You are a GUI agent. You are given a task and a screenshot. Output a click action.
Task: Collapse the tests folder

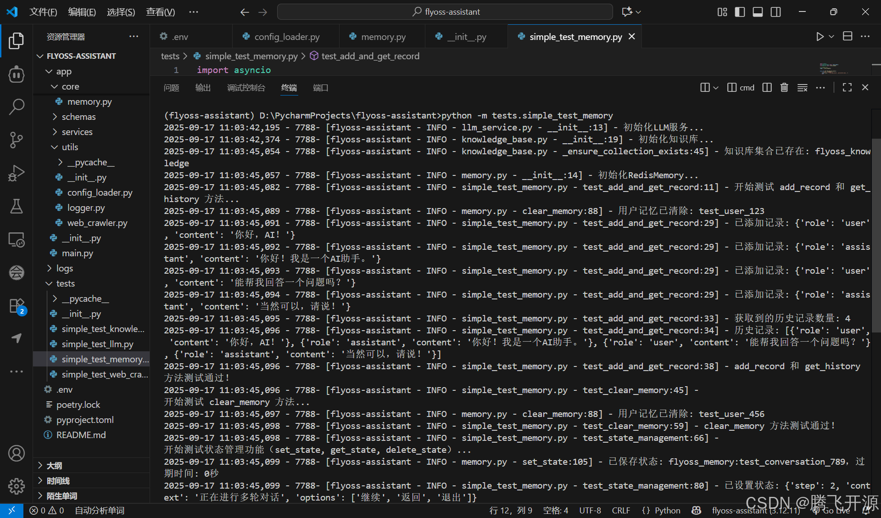point(65,283)
